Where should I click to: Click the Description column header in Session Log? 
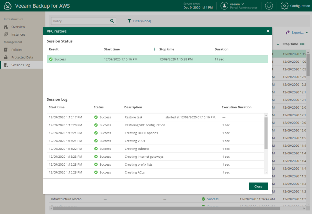click(x=133, y=107)
